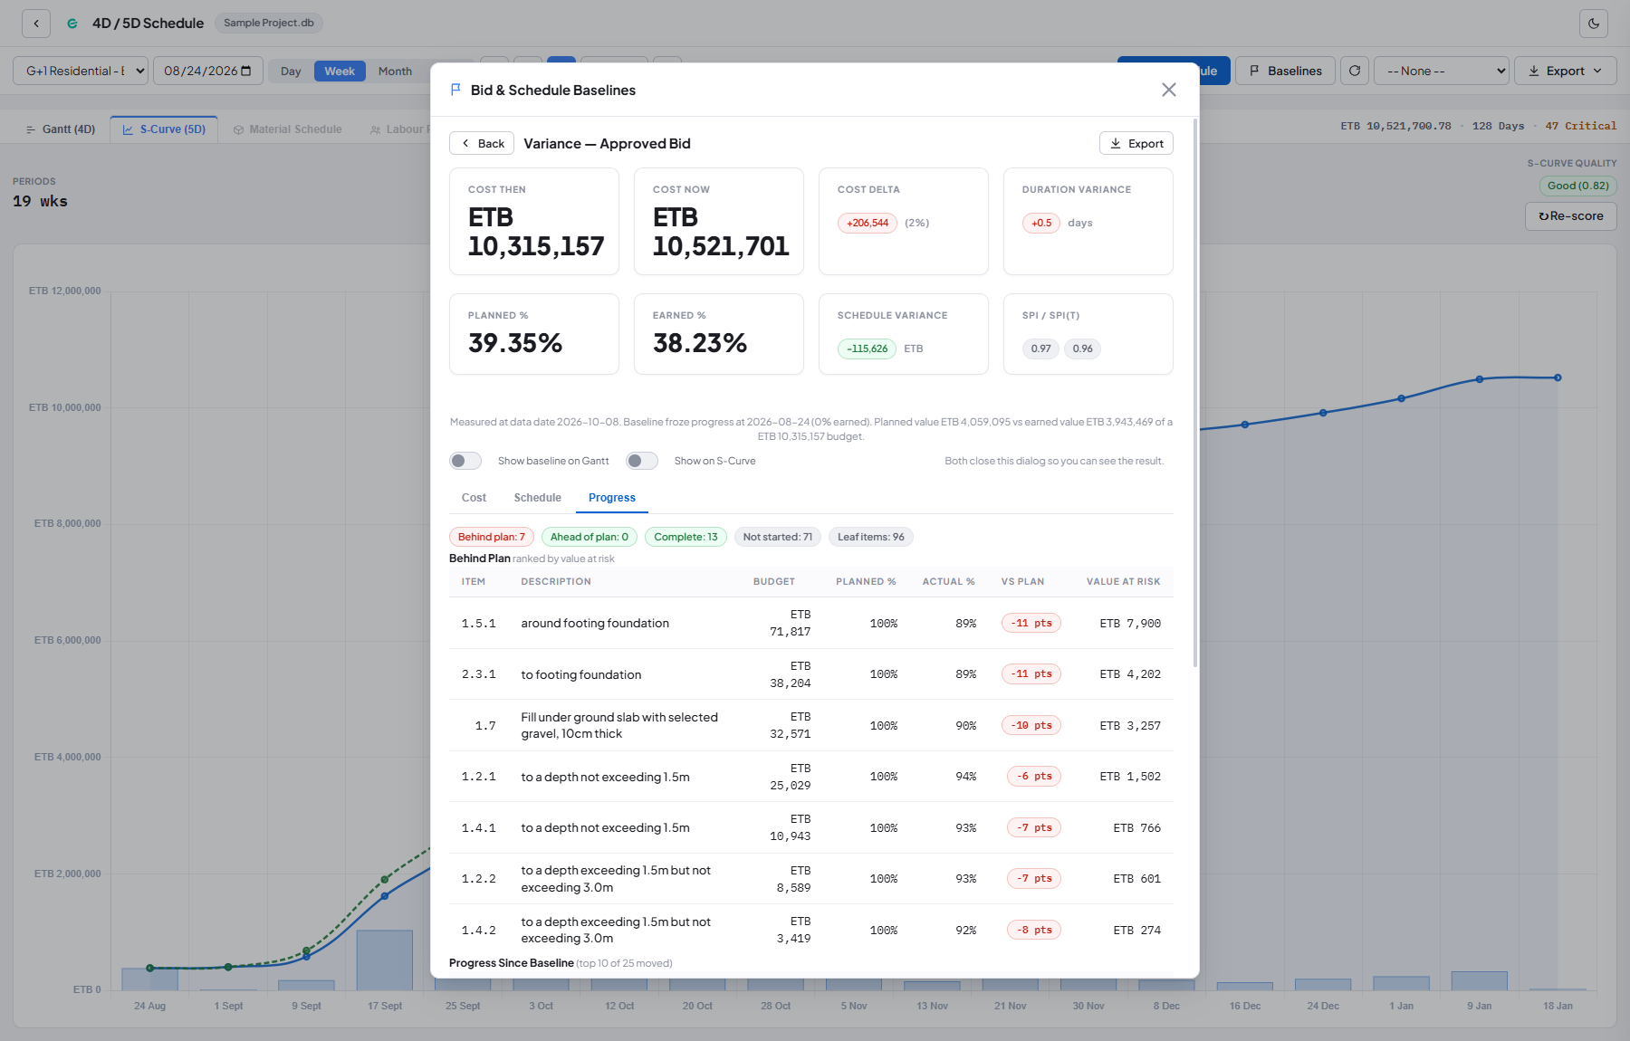Viewport: 1630px width, 1041px height.
Task: Click the dialog's vertical scrollbar
Action: tap(1195, 394)
